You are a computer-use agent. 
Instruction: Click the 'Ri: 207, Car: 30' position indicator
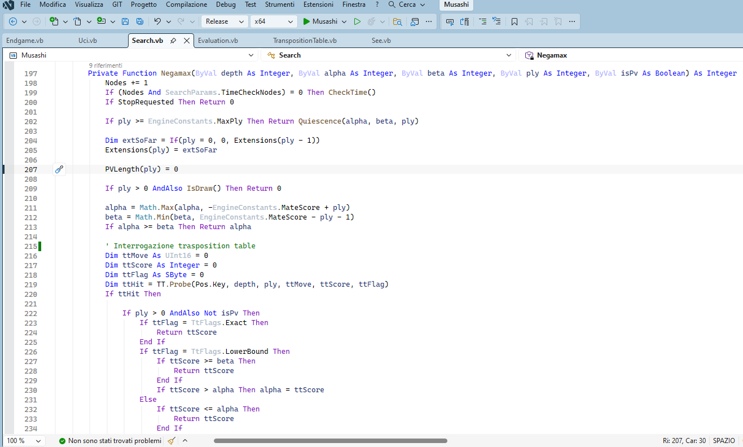point(684,441)
